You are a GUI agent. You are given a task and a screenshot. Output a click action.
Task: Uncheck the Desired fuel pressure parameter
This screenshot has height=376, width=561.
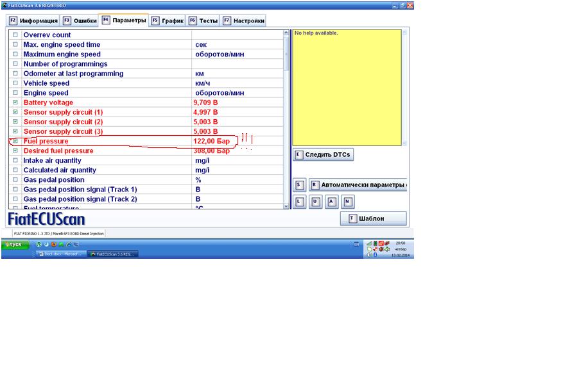pyautogui.click(x=15, y=151)
